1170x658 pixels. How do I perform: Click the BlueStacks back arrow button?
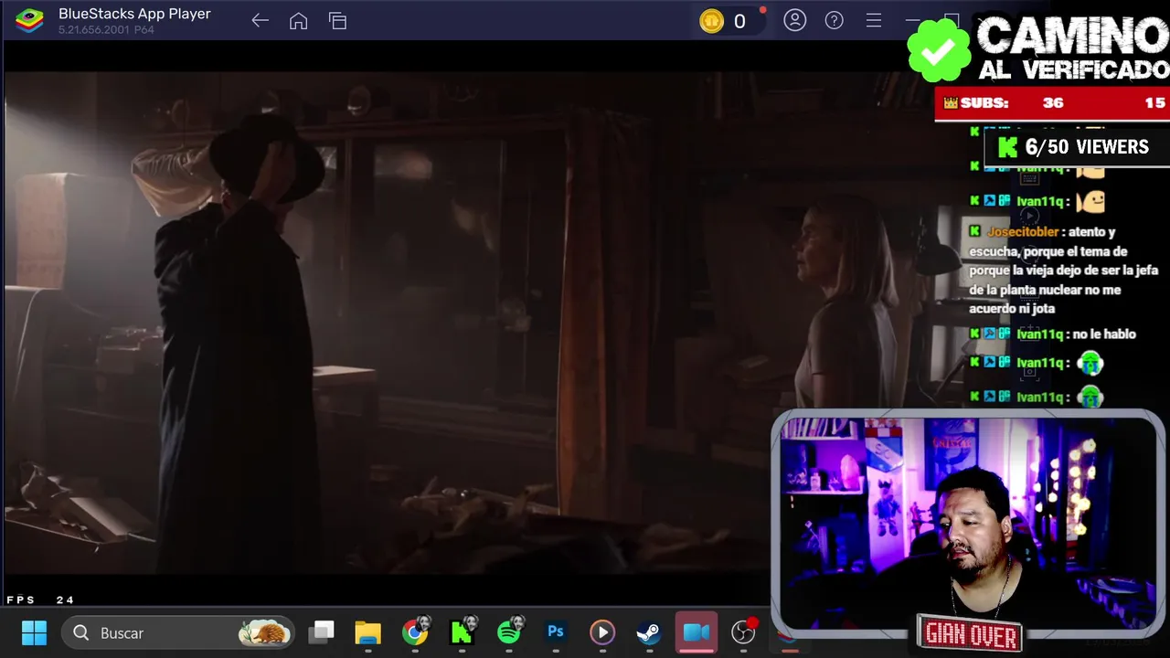coord(260,21)
